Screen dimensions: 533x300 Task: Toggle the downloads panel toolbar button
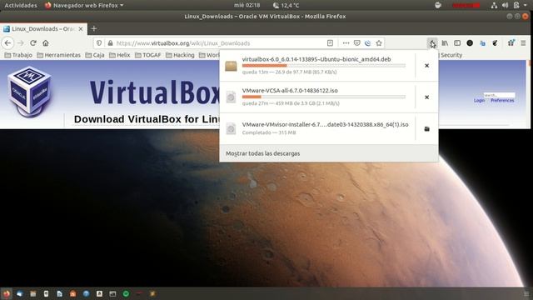click(x=432, y=43)
